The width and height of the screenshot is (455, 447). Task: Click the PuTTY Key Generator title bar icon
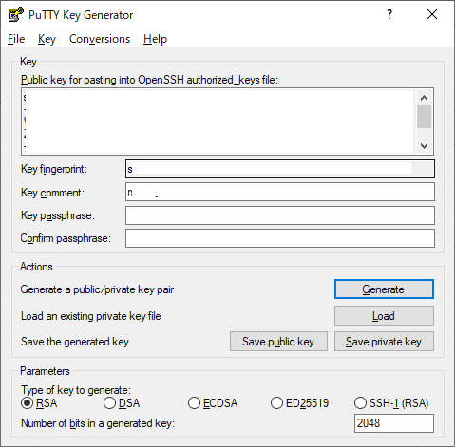tap(16, 14)
